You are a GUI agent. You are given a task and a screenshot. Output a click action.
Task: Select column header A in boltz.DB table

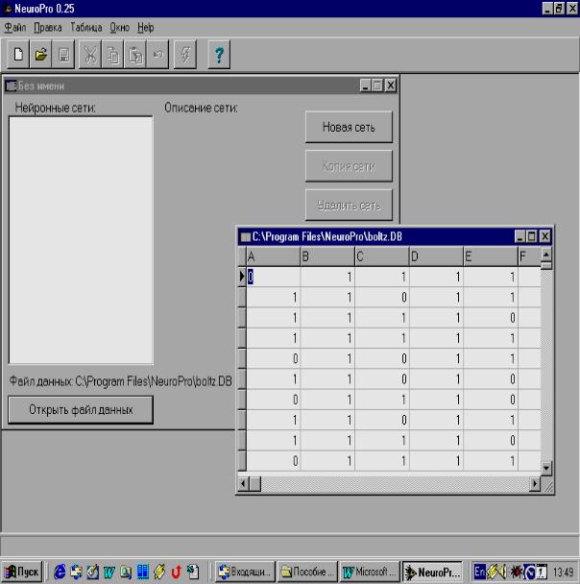274,256
